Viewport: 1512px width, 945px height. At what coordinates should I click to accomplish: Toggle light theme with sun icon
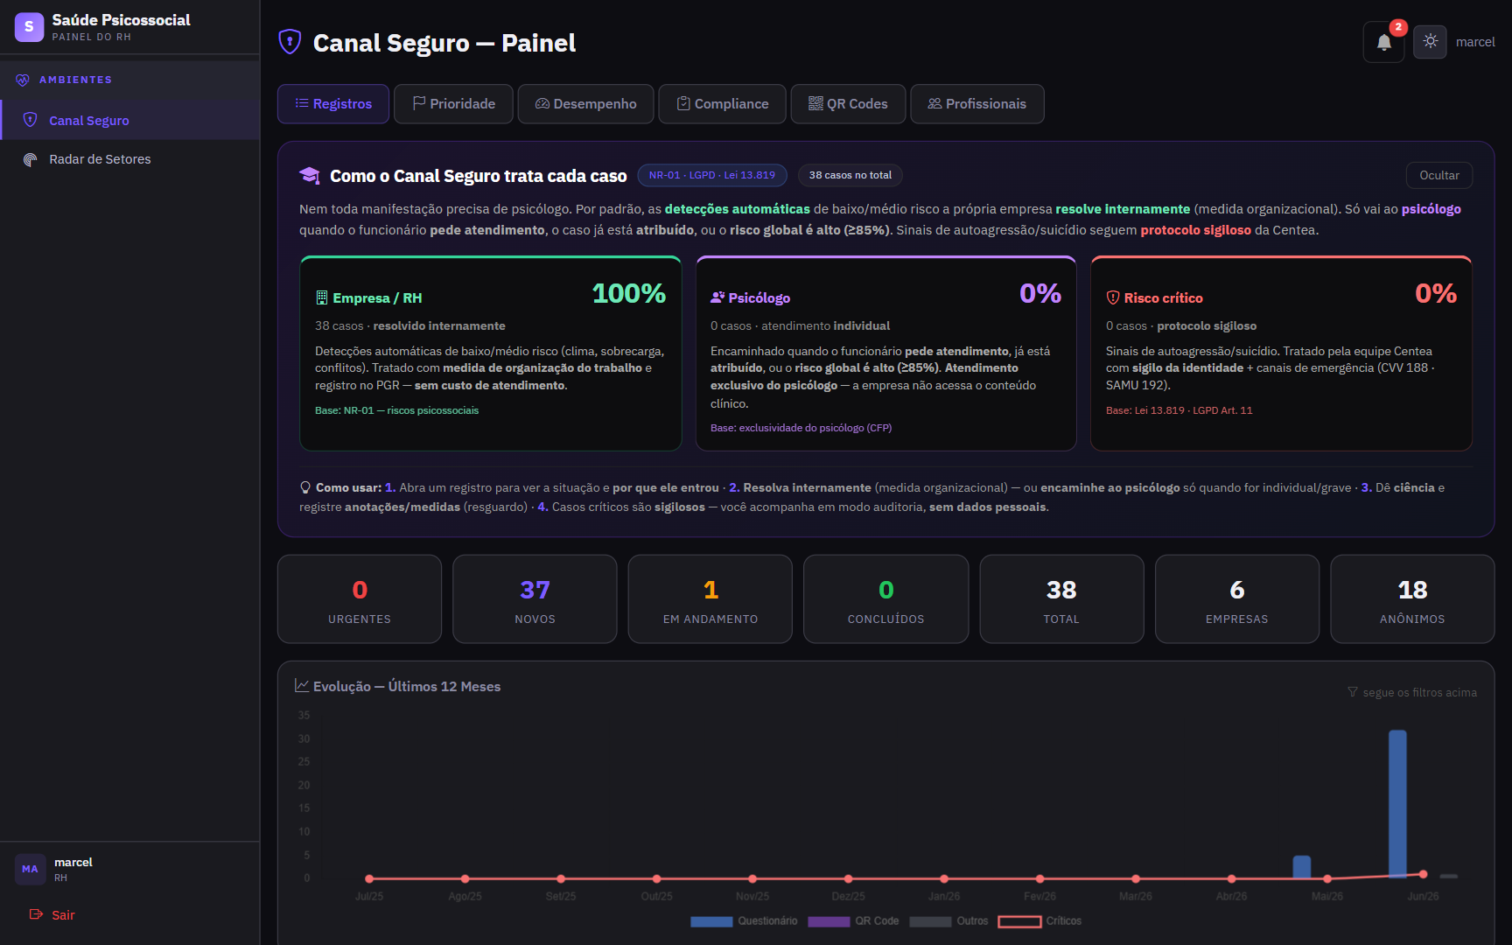1431,41
